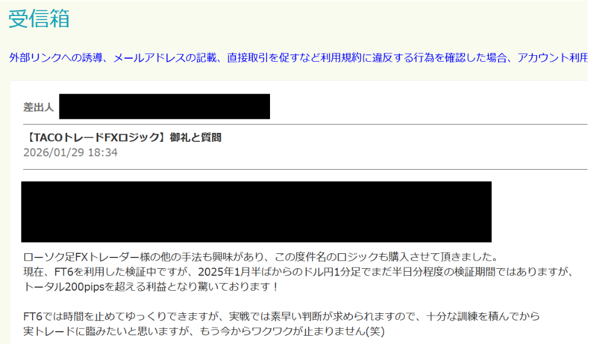Click the word 200pips in the message

[x=84, y=287]
